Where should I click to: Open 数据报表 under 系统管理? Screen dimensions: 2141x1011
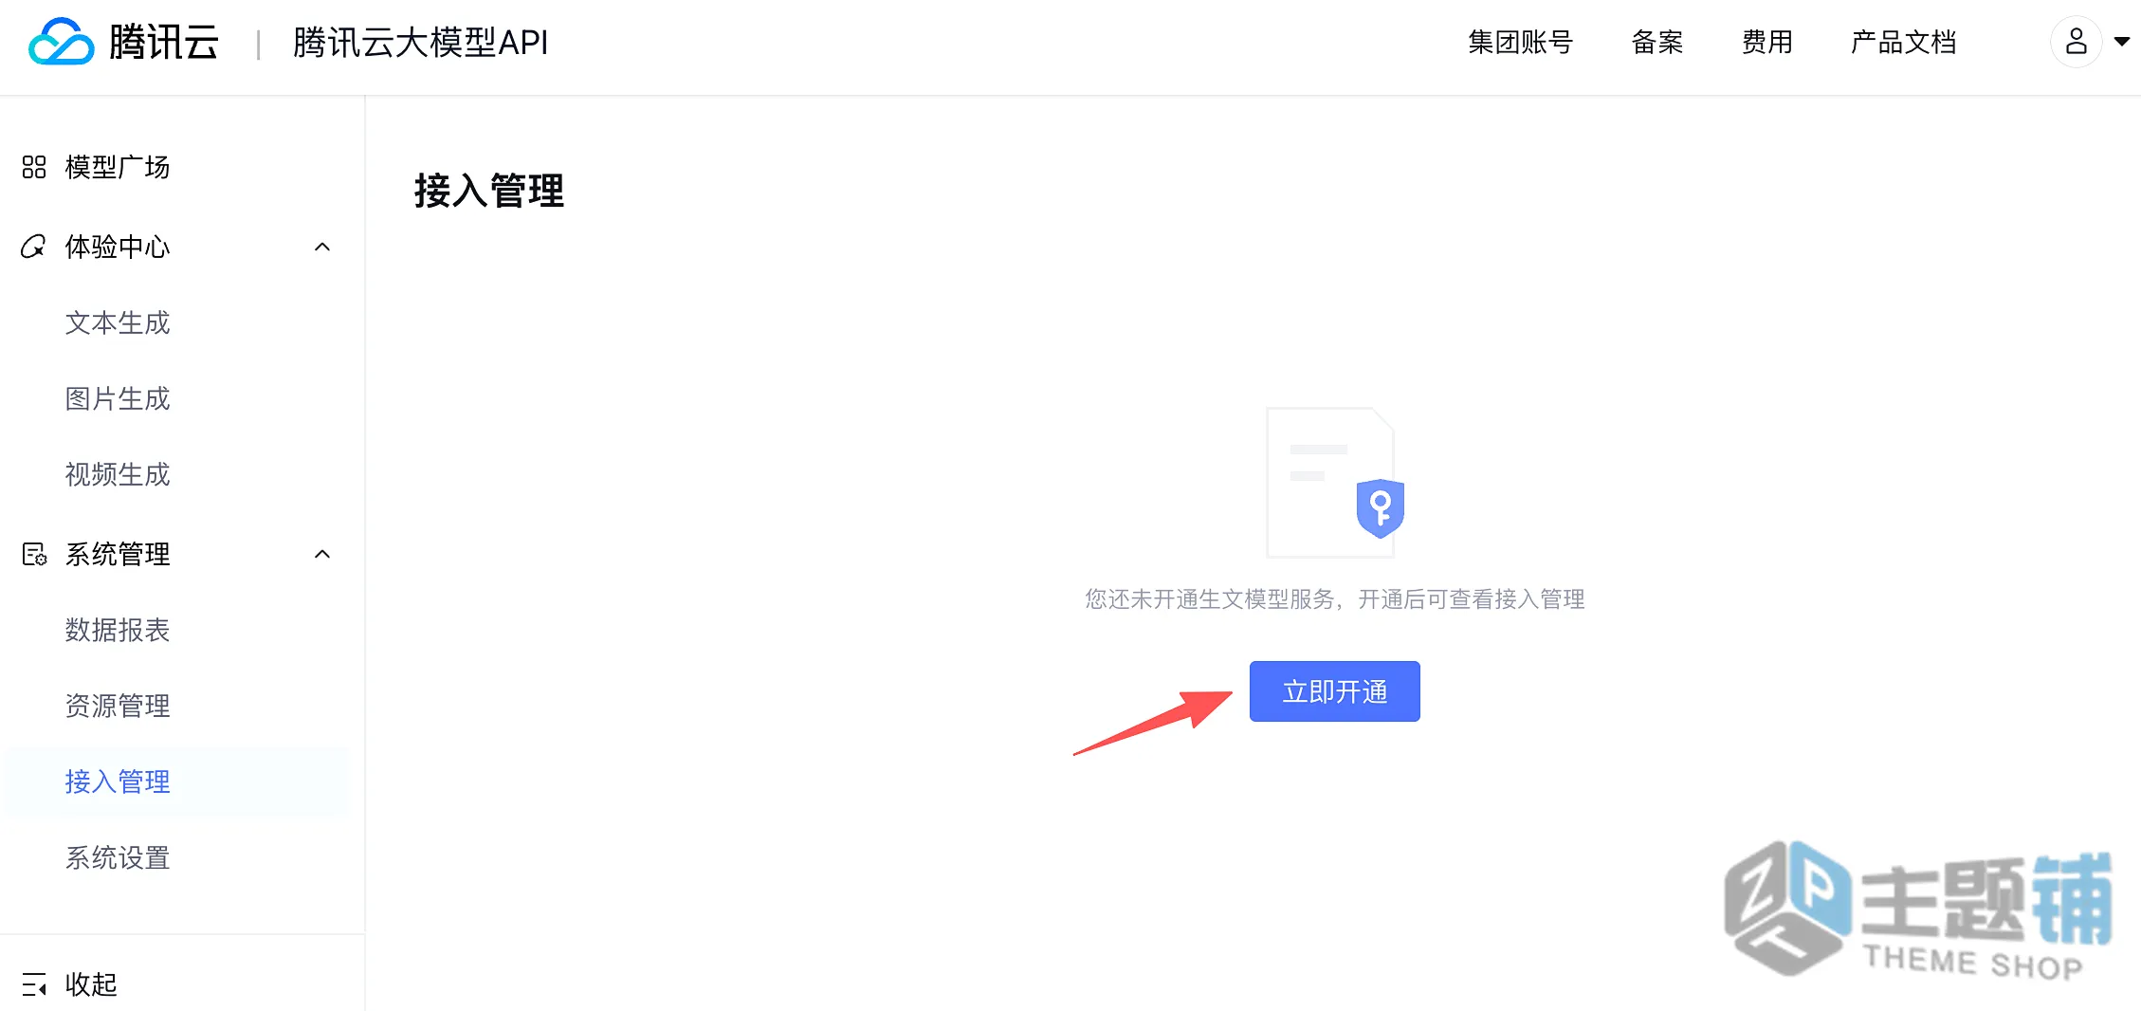coord(118,630)
